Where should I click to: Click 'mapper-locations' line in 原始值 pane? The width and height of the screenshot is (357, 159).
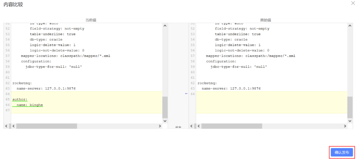coord(251,56)
